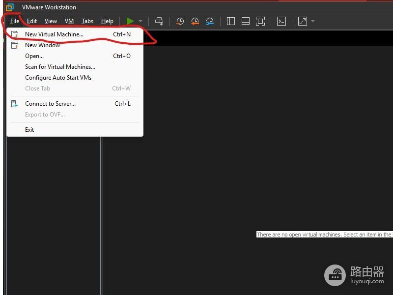
Task: Open stretch options dropdown arrow
Action: click(x=313, y=21)
